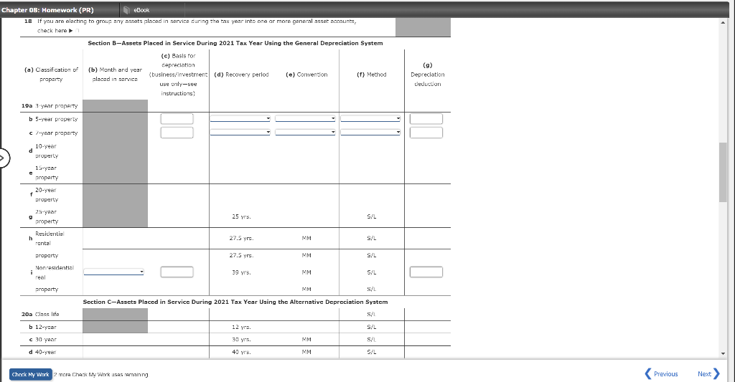This screenshot has height=382, width=735.
Task: Click 'Check My Work uses remaining' text
Action: [100, 375]
